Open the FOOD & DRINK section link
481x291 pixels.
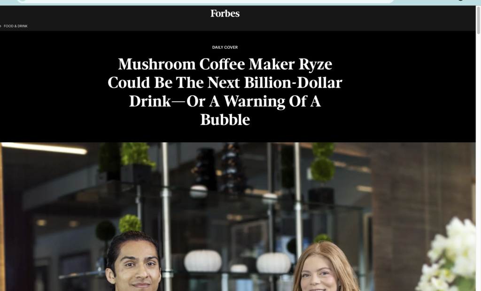[16, 26]
